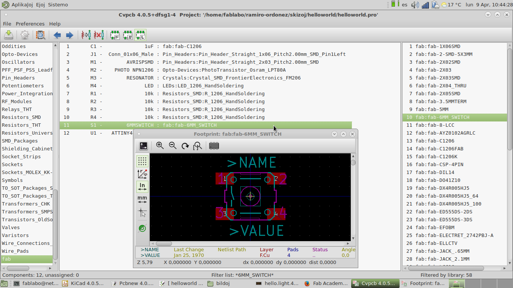Screen dimensions: 513x288
Task: Open the Help menu
Action: point(55,24)
